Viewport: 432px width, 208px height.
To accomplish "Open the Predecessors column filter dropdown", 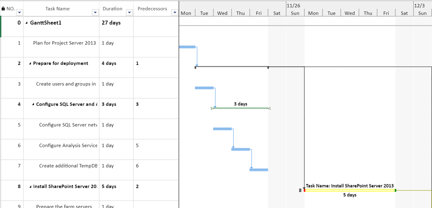I will point(175,12).
